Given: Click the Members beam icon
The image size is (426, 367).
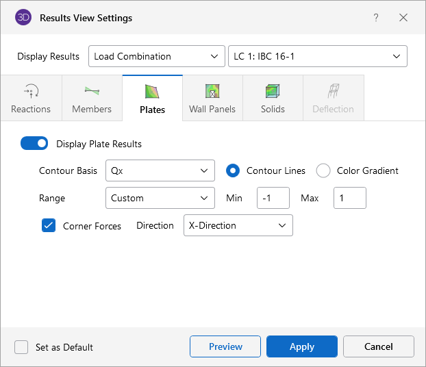Looking at the screenshot, I should [x=92, y=90].
